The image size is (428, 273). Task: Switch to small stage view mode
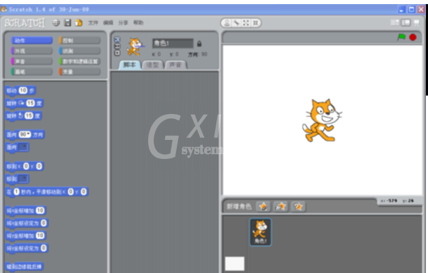point(395,23)
